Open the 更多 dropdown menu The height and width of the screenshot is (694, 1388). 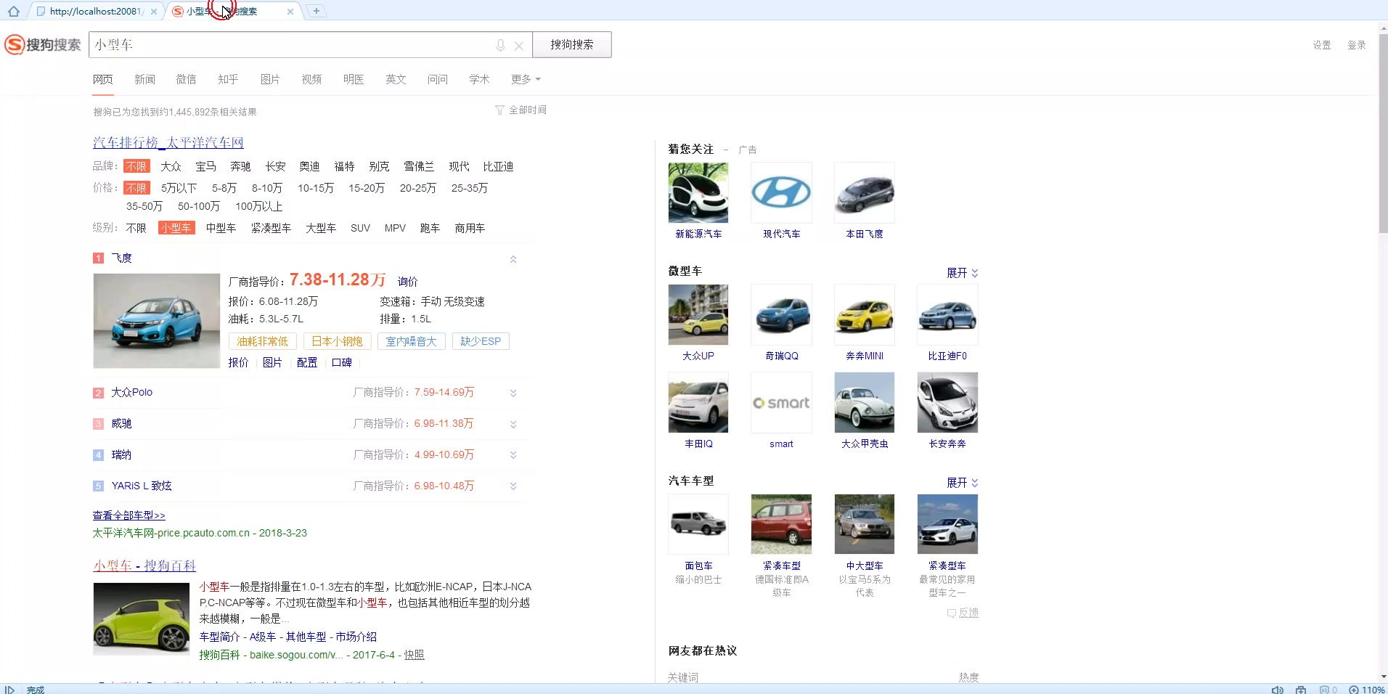tap(526, 79)
